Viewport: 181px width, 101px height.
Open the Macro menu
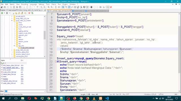(54, 4)
